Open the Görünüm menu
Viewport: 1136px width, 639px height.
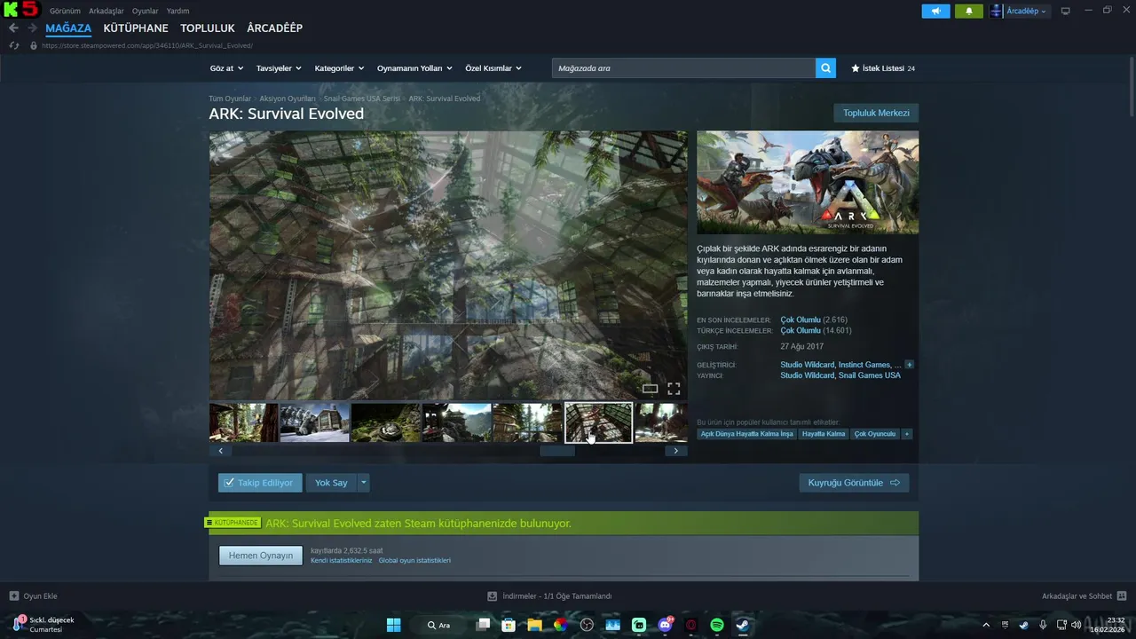65,11
